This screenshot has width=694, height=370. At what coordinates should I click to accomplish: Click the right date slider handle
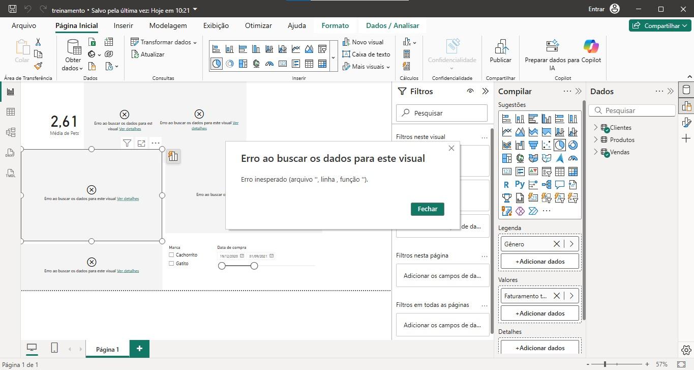tap(254, 266)
